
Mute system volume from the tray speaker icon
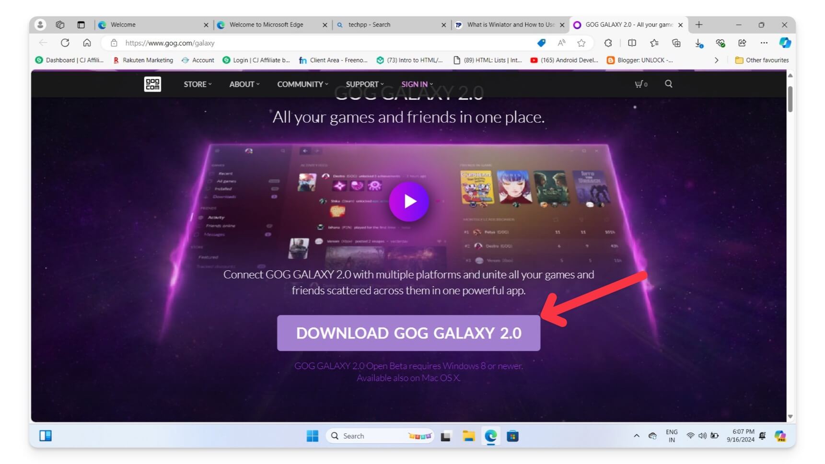click(702, 436)
